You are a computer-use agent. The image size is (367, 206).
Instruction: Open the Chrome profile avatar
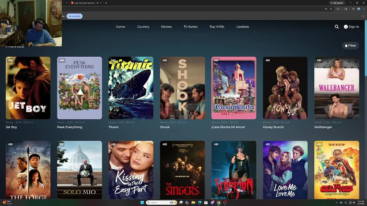359,9
